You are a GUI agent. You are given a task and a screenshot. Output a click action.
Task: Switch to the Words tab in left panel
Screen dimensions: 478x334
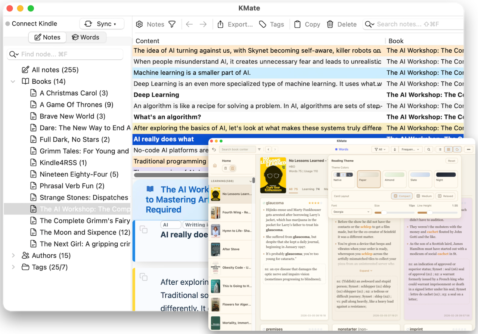pyautogui.click(x=86, y=37)
